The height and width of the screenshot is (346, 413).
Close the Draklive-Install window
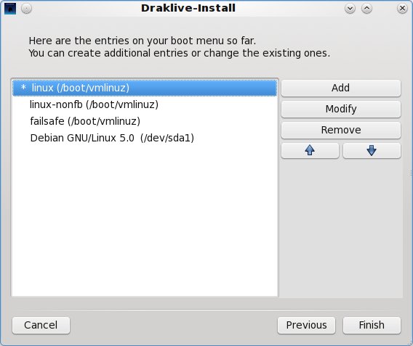click(402, 9)
